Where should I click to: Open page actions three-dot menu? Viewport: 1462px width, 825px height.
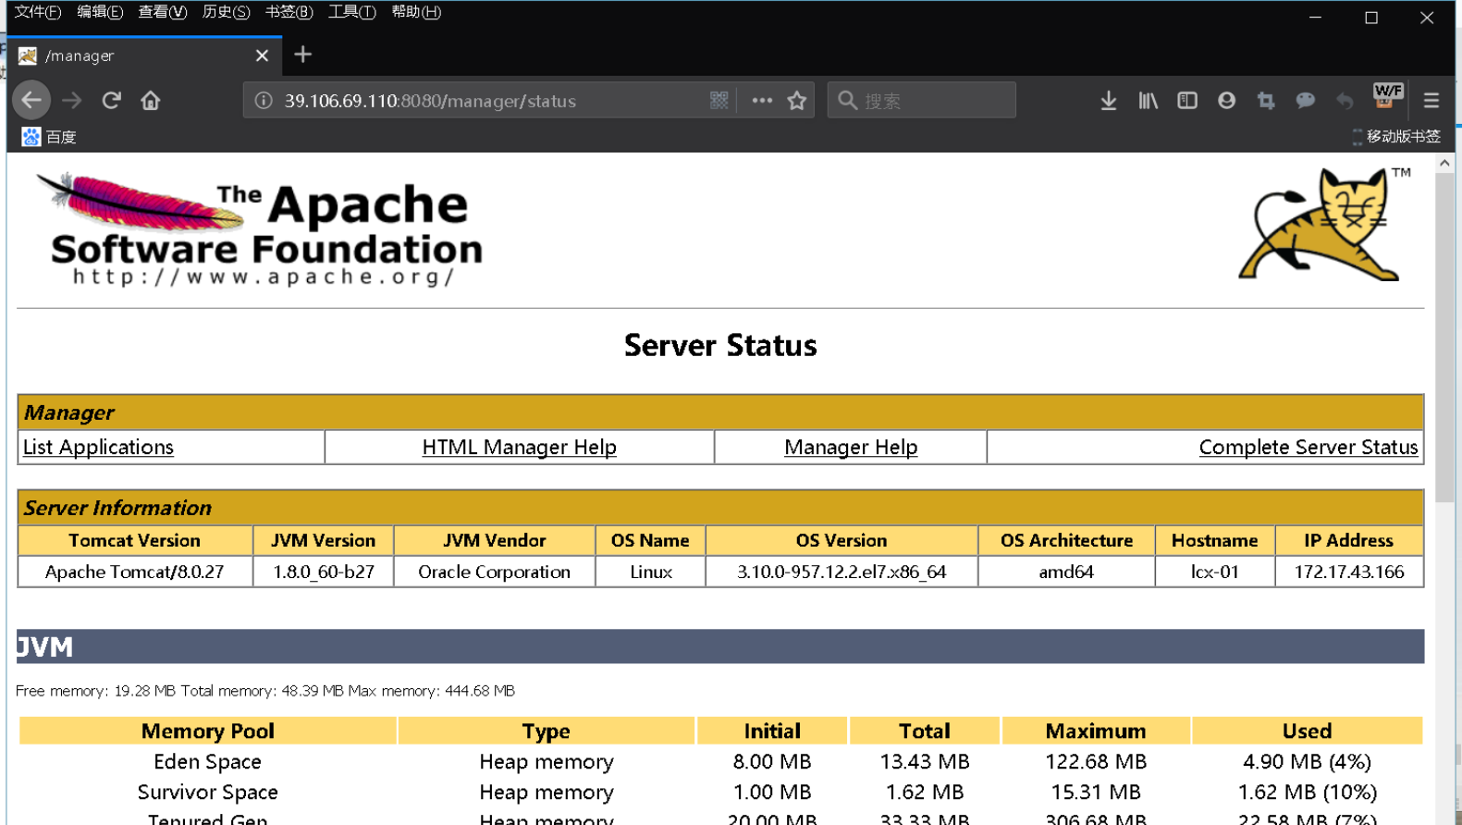[762, 100]
